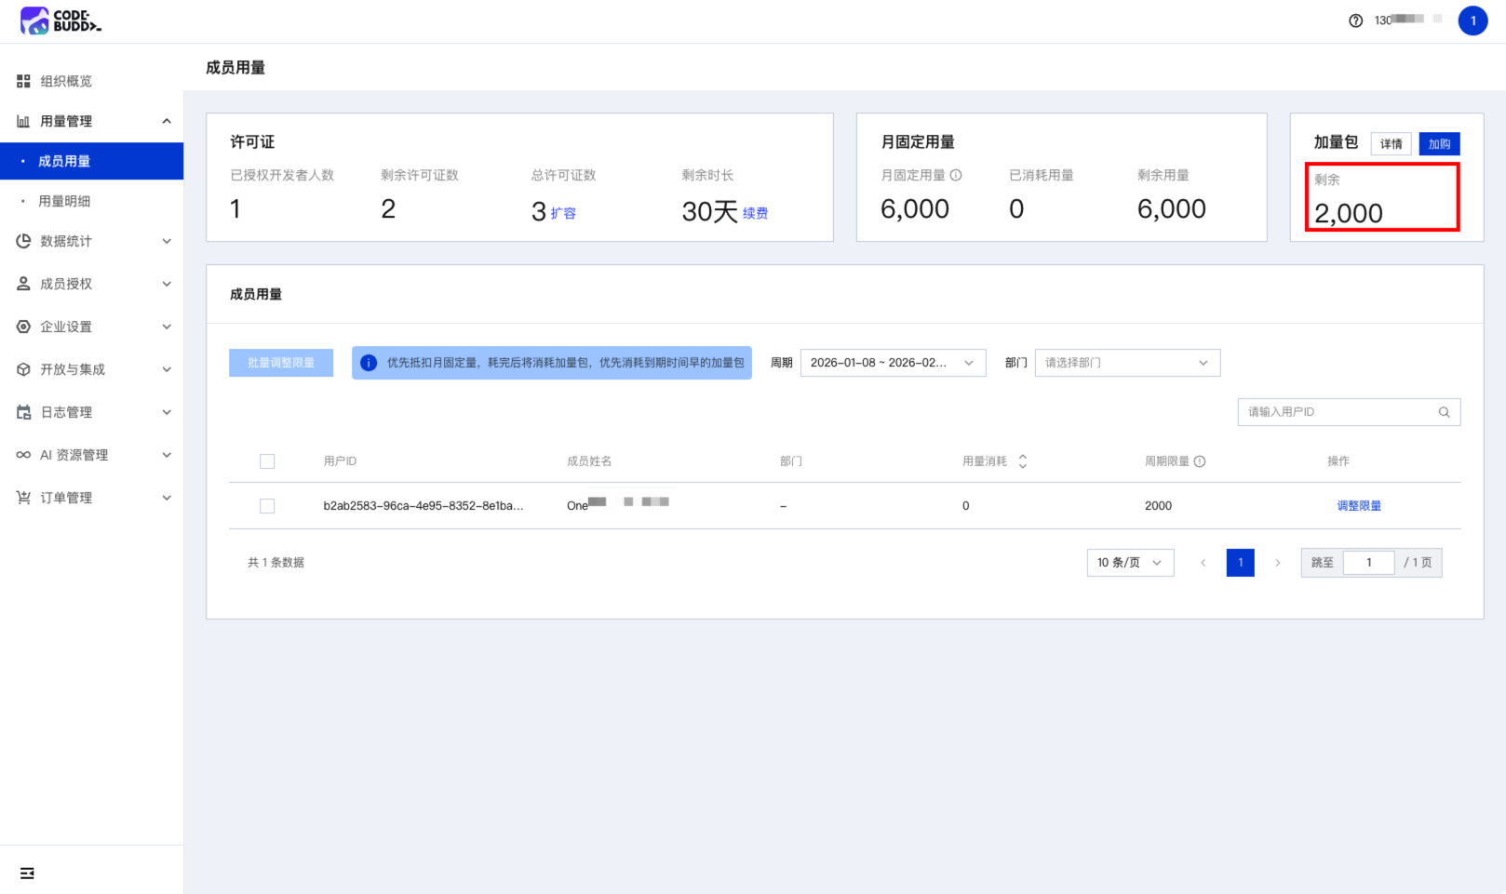Click the search magnifier icon
Screen dimensions: 1506x894
1444,412
